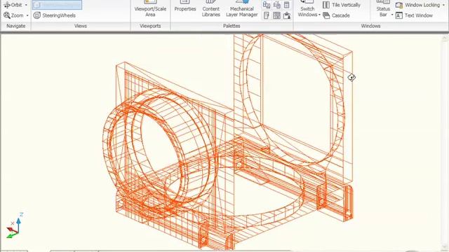Image resolution: width=449 pixels, height=252 pixels.
Task: Open Content Libraries palette
Action: point(211,9)
